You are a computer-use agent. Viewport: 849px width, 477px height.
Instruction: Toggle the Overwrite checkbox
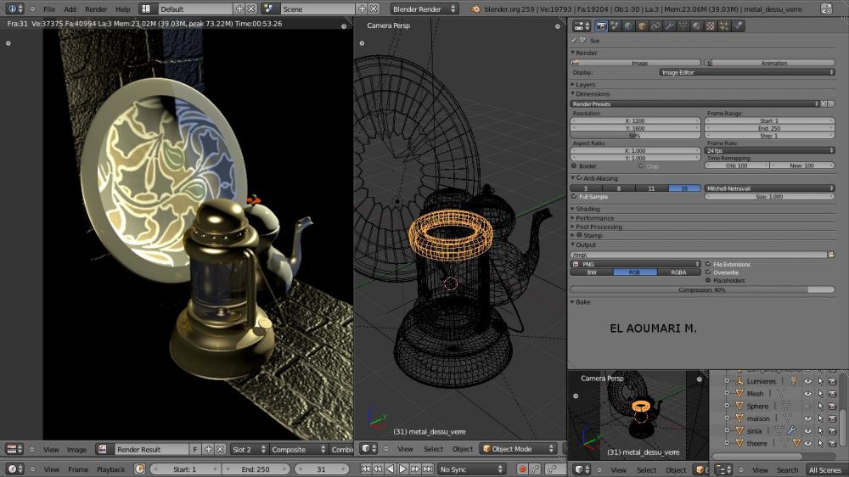[709, 272]
